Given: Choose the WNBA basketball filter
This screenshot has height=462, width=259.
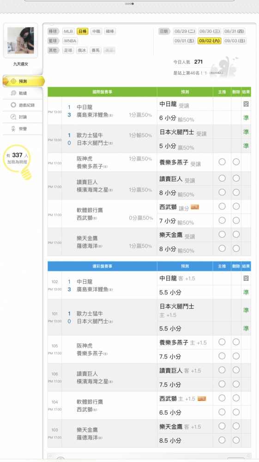Looking at the screenshot, I should [70, 41].
